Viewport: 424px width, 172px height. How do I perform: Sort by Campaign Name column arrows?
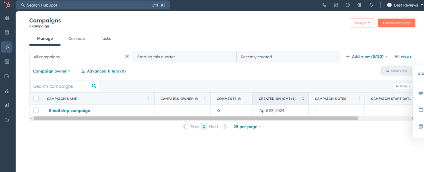tap(148, 99)
